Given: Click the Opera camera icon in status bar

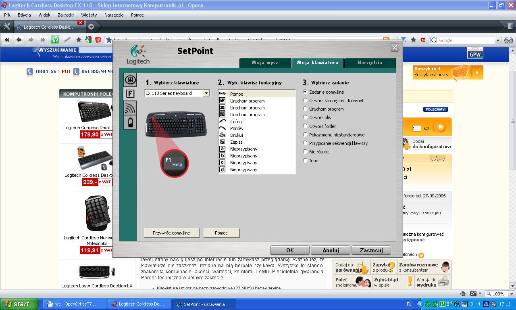Looking at the screenshot, I should pyautogui.click(x=473, y=294).
